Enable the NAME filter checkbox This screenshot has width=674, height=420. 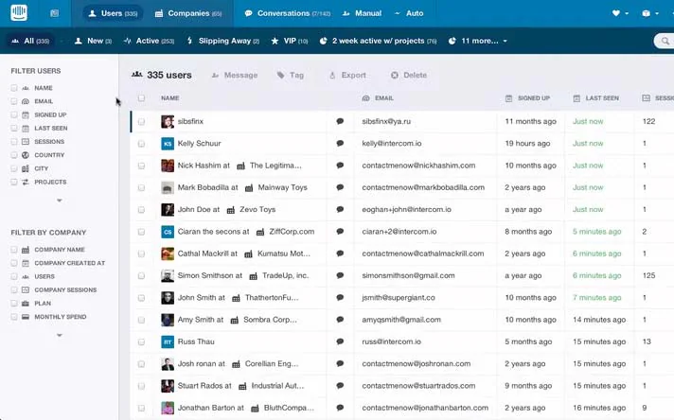[14, 88]
